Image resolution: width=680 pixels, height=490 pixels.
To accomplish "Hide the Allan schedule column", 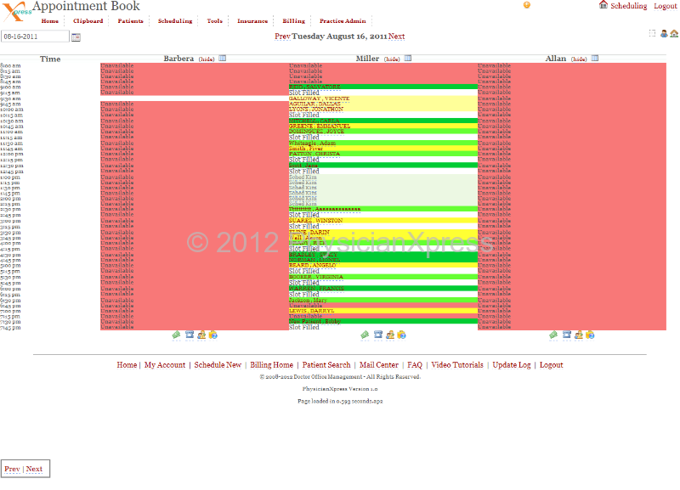I will tap(578, 59).
